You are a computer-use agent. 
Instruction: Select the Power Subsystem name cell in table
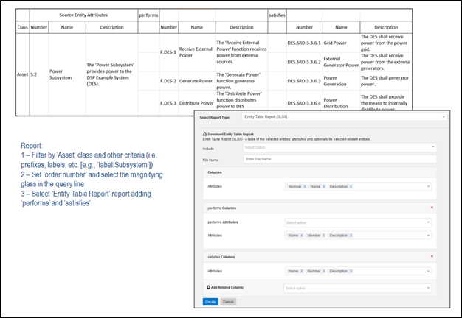(x=62, y=74)
